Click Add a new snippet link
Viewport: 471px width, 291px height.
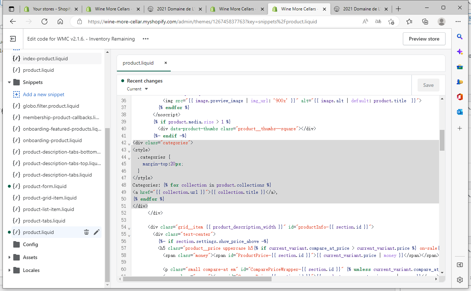click(x=44, y=94)
